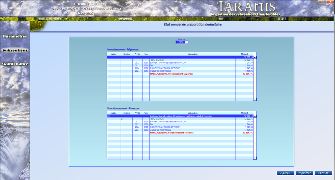335x180 pixels.
Task: Open the Exercice year dropdown
Action: pos(187,42)
